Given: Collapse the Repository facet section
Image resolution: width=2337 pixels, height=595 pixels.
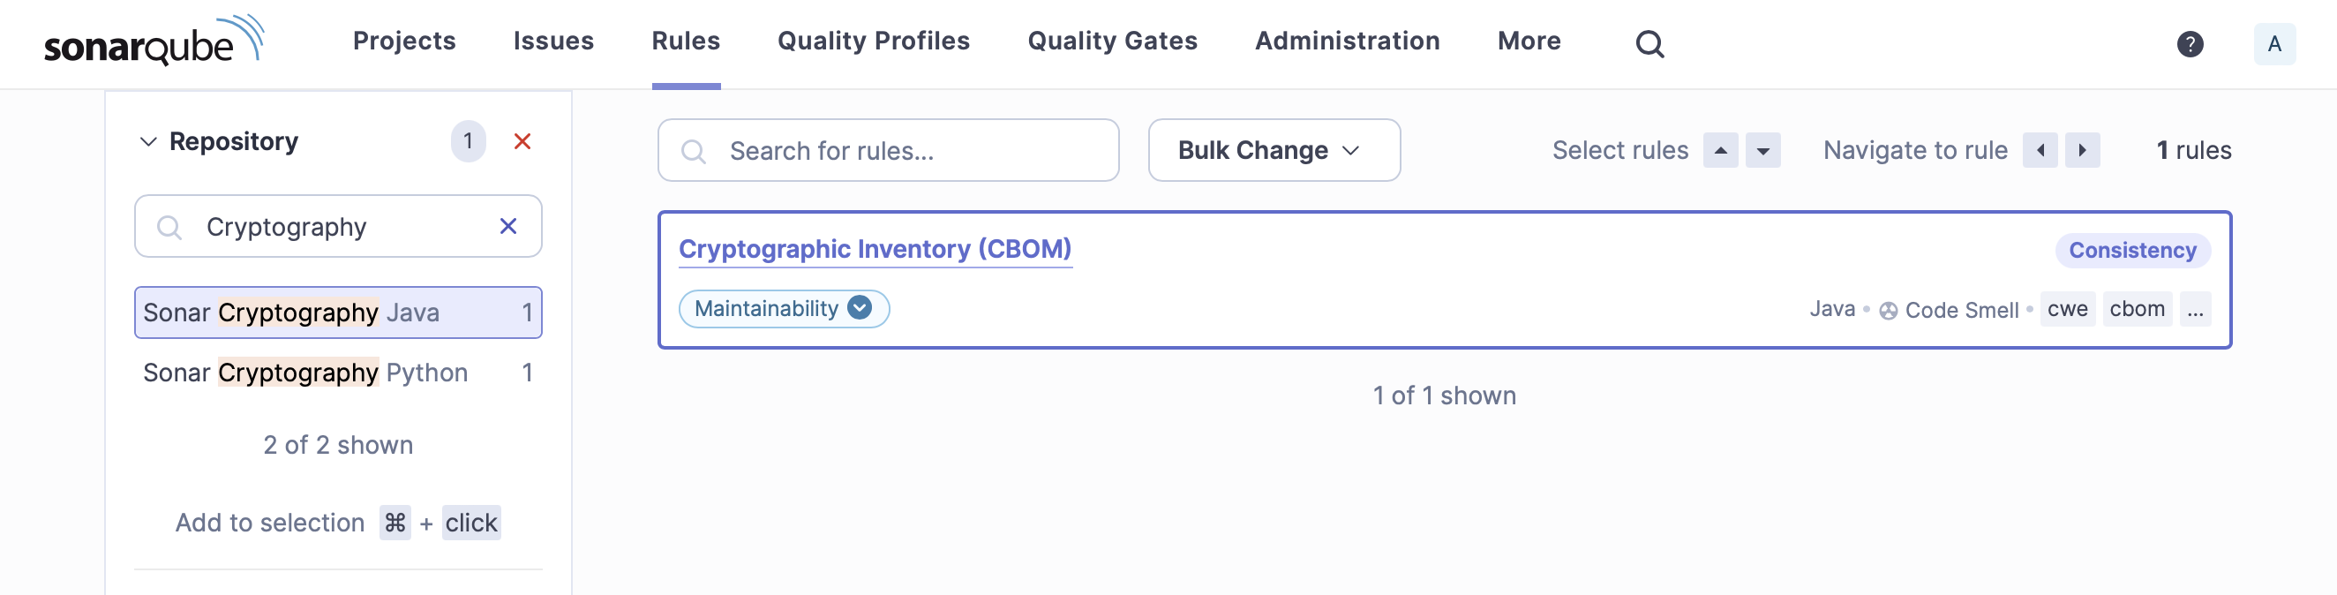Looking at the screenshot, I should click(148, 141).
